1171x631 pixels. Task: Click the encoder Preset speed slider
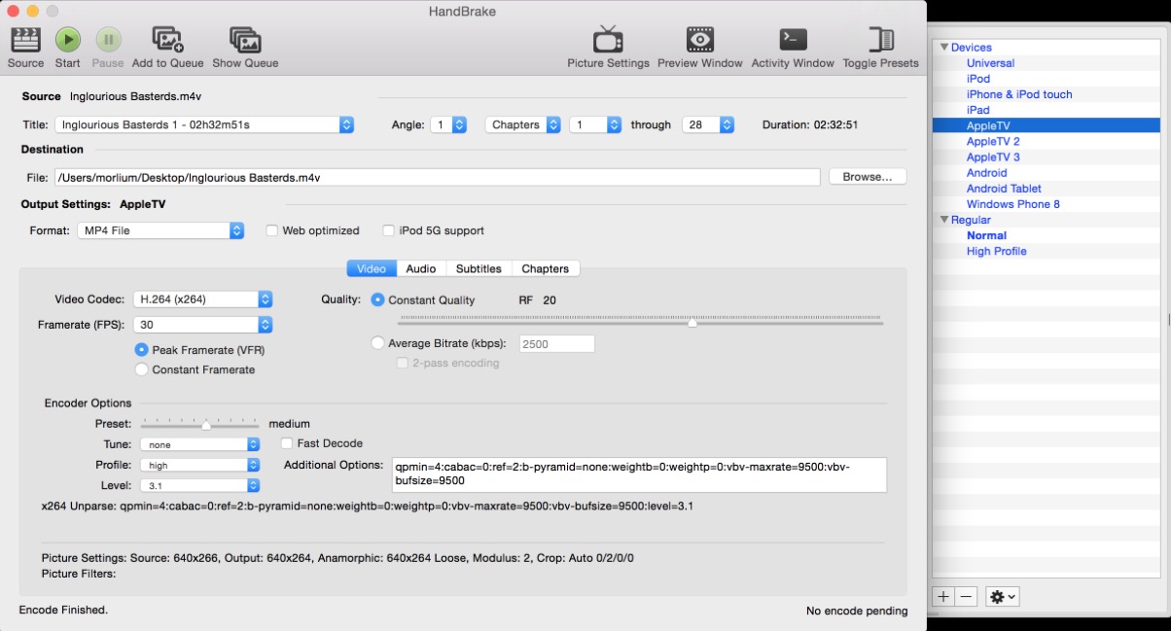point(200,424)
